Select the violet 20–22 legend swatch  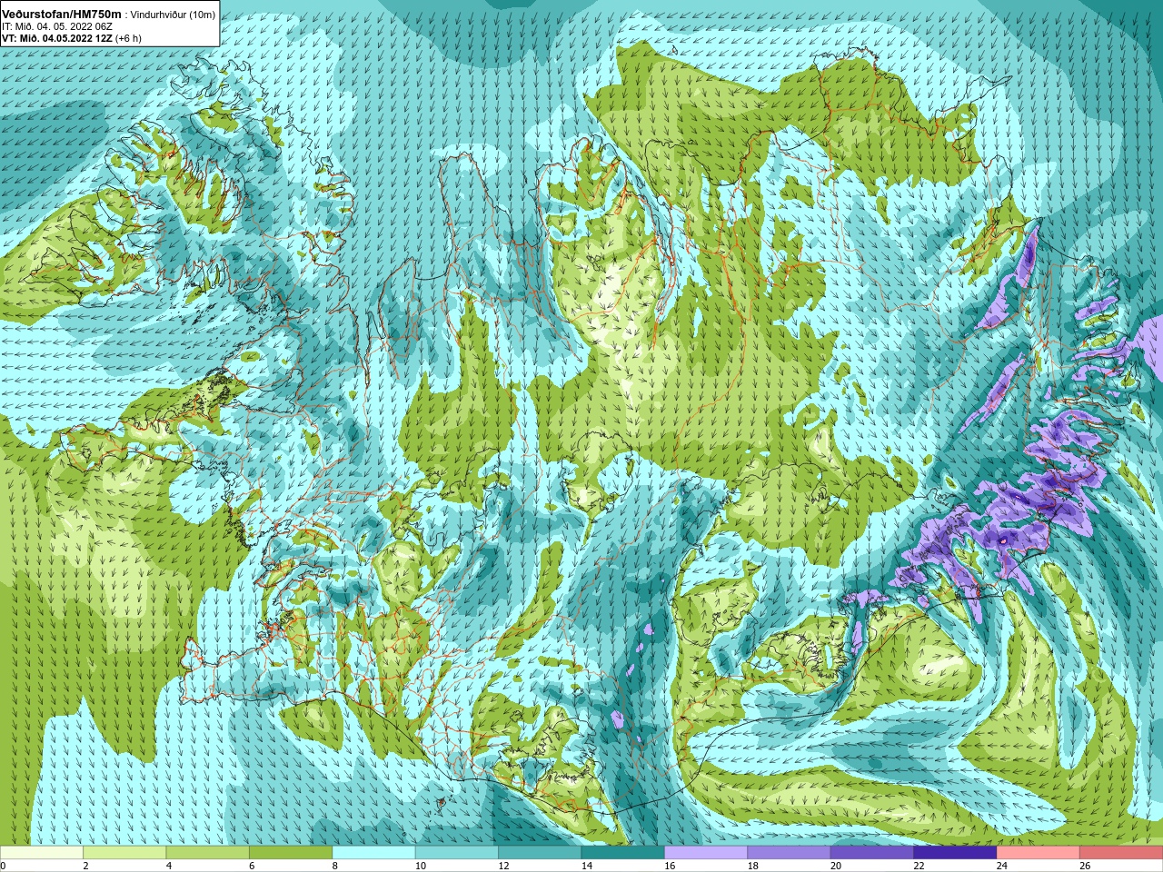point(872,853)
